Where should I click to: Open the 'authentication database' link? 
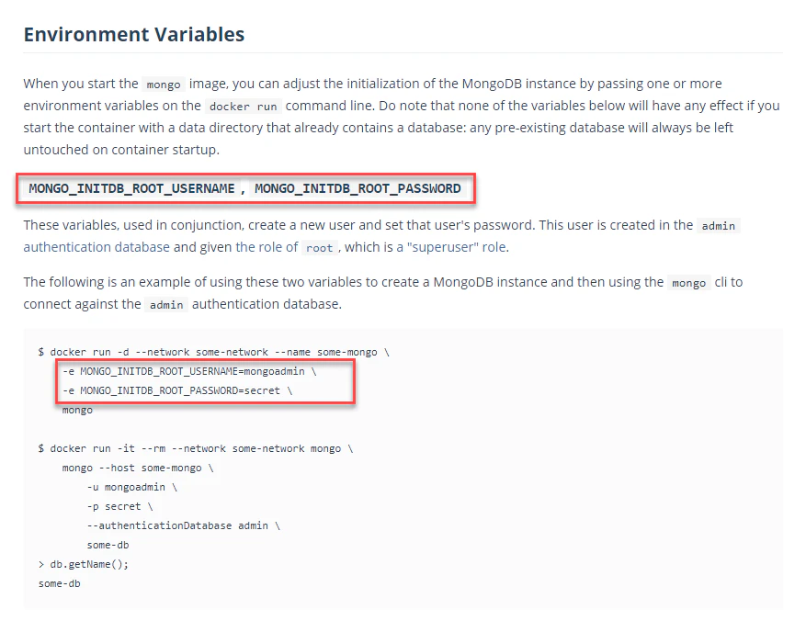[96, 247]
